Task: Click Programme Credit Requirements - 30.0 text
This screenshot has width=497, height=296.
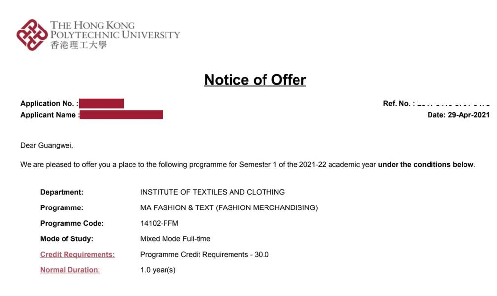Action: click(204, 255)
